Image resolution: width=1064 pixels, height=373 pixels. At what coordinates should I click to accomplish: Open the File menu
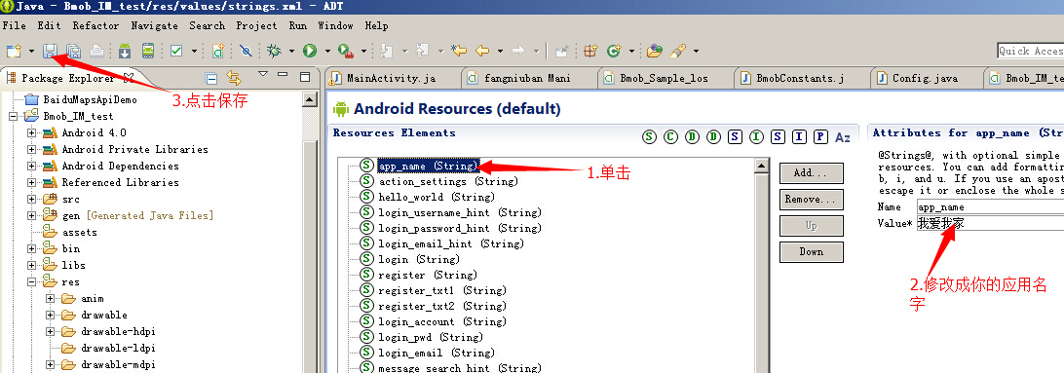pos(15,25)
